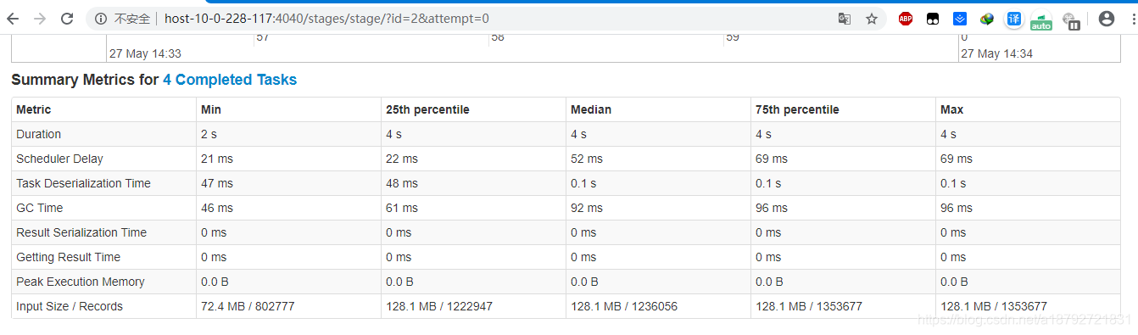Viewport: 1138px width, 335px height.
Task: Open the 4 Completed Tasks link
Action: [230, 80]
